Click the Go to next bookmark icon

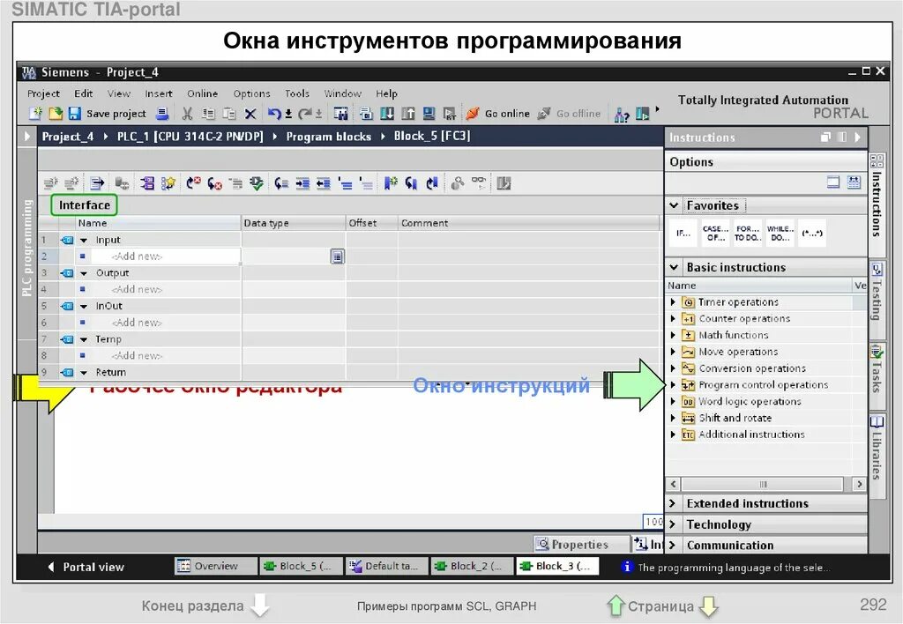coord(411,183)
